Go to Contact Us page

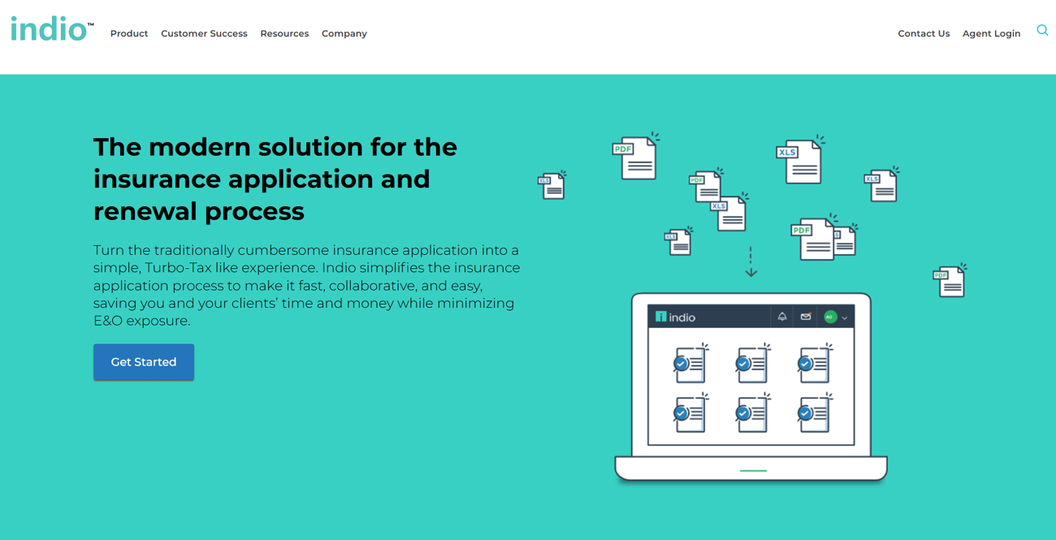(924, 33)
